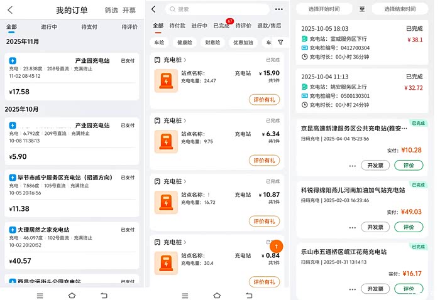440x300 pixels.
Task: Filter by 财意险 chip
Action: (x=212, y=43)
